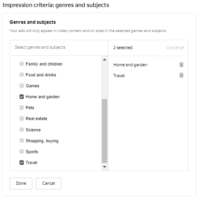
Task: Click the genre list scrollbar thumb
Action: point(105,131)
